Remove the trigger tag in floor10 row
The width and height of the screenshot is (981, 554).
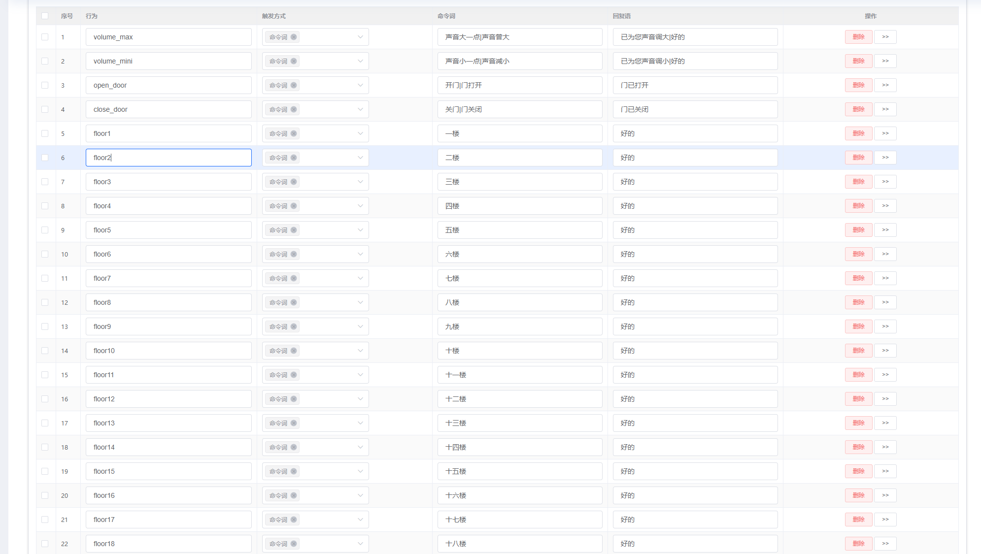(x=294, y=351)
